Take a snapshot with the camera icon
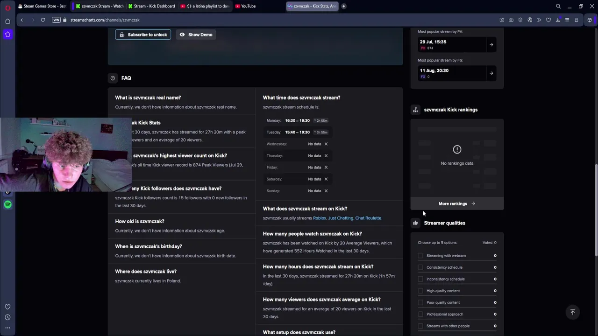The image size is (598, 336). tap(511, 20)
